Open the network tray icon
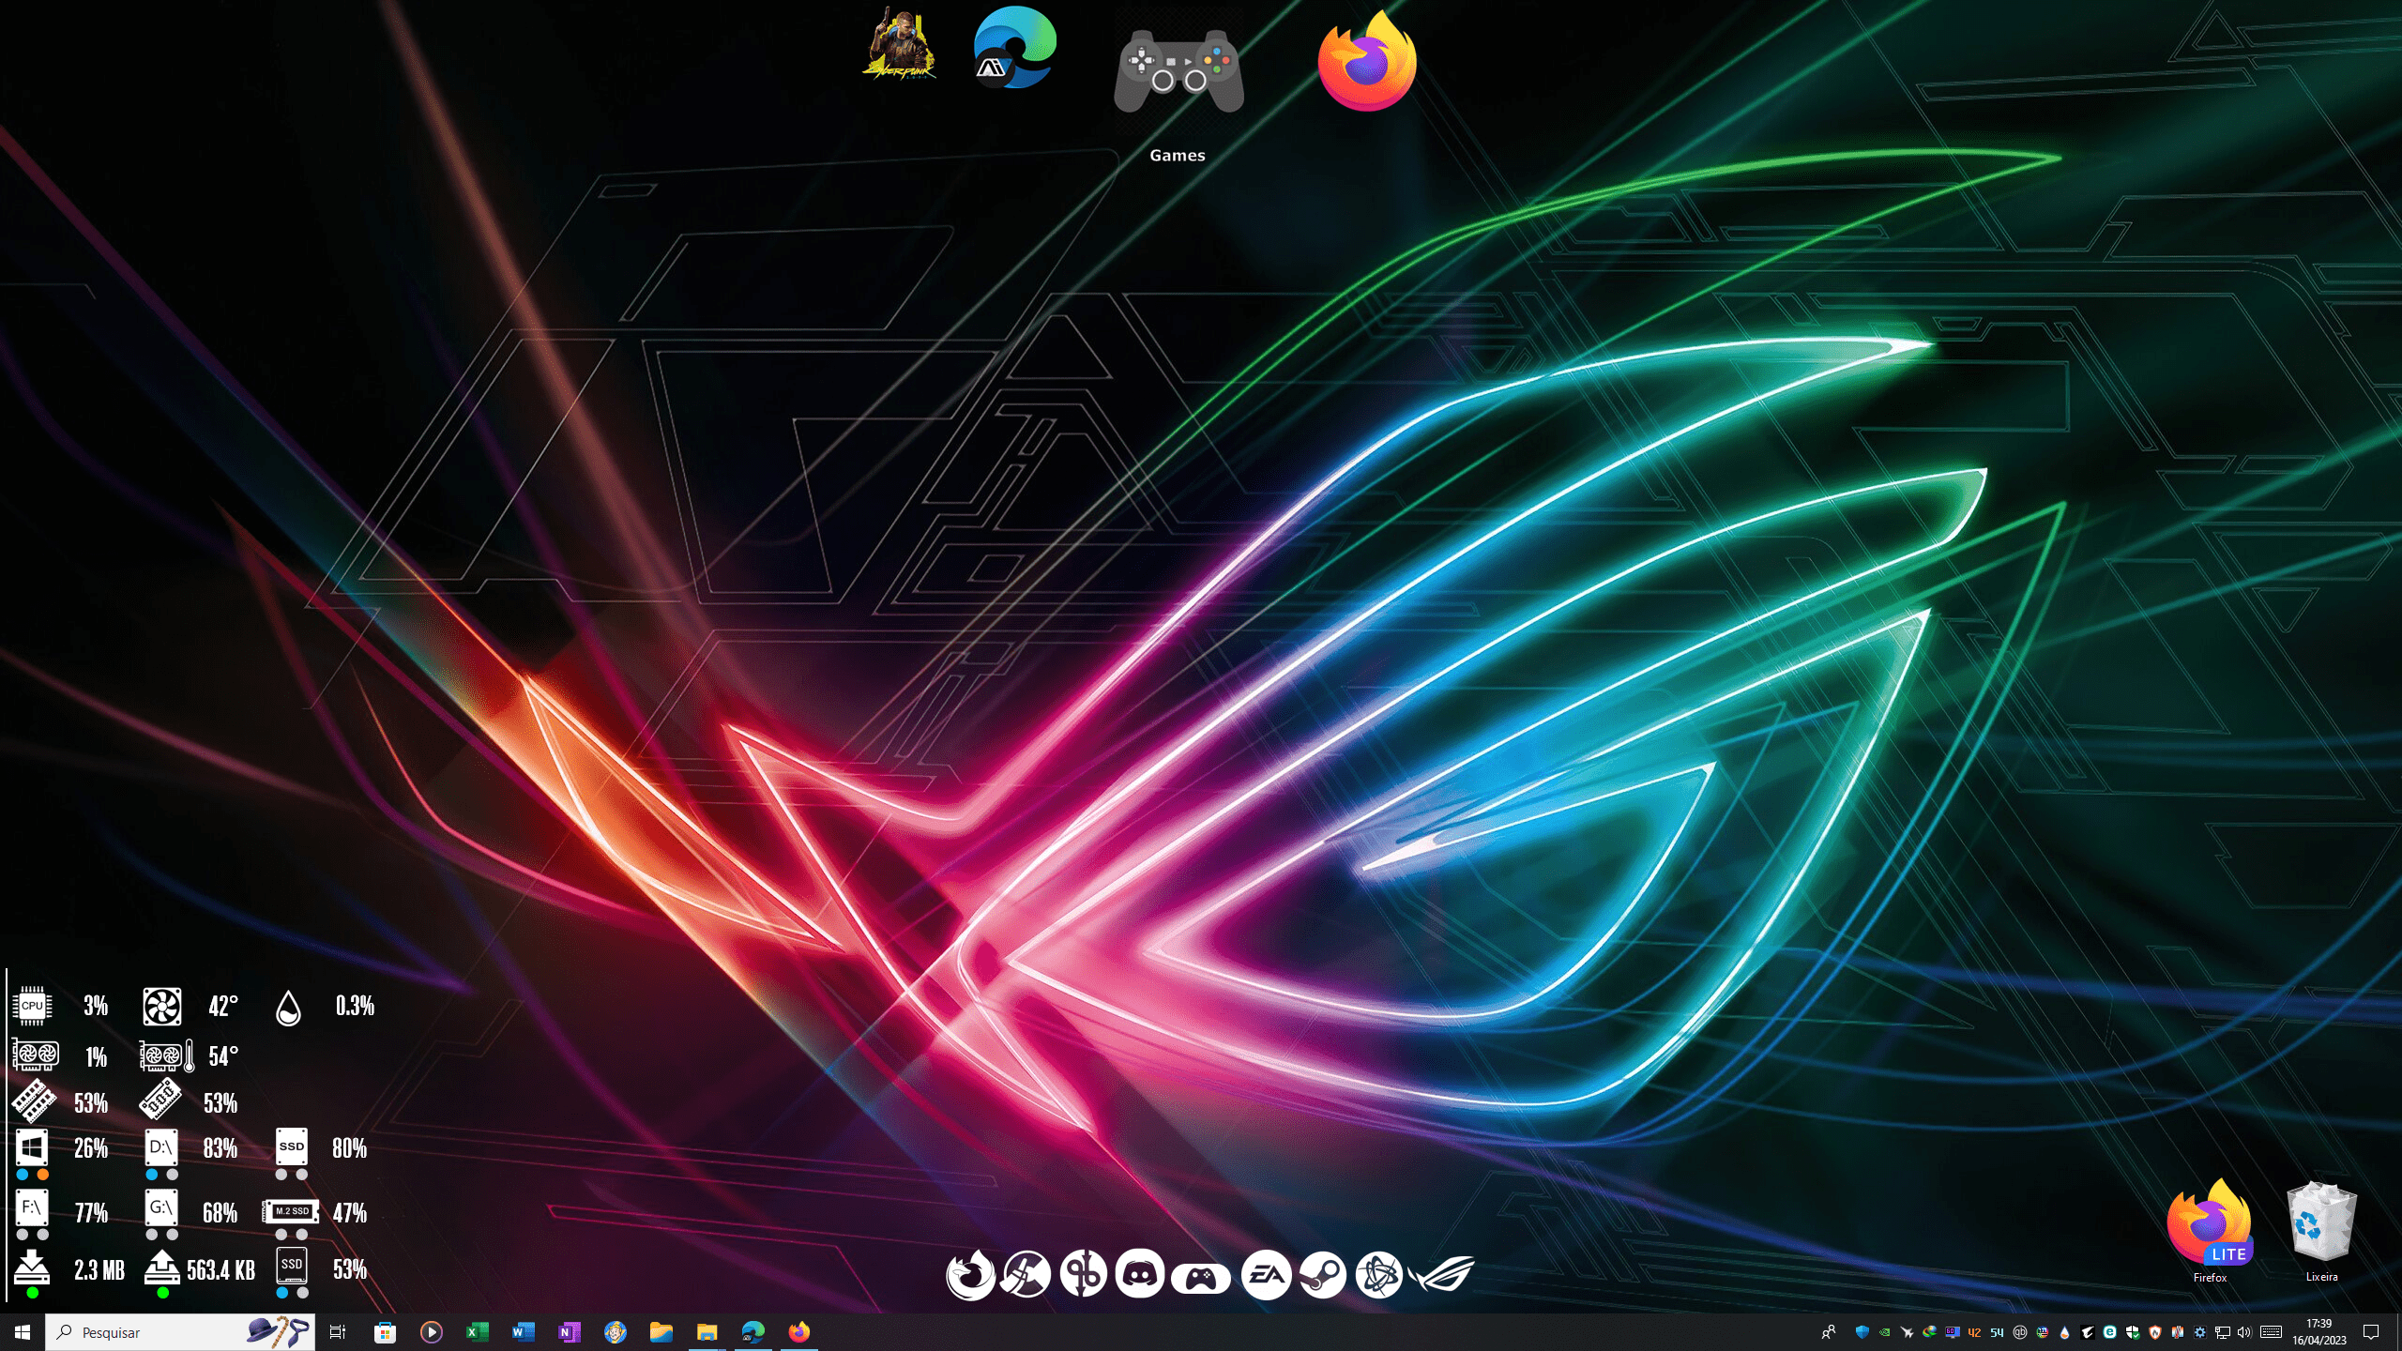 pyautogui.click(x=2222, y=1332)
